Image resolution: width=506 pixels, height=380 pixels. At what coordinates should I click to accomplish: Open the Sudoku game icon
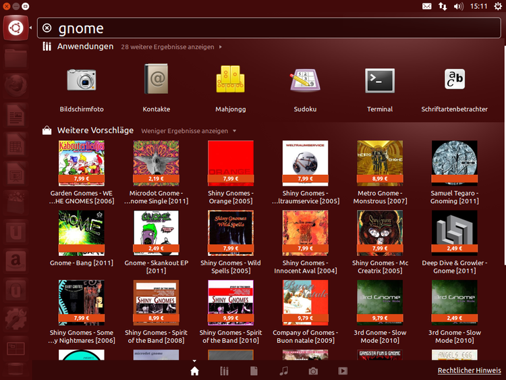click(x=305, y=81)
